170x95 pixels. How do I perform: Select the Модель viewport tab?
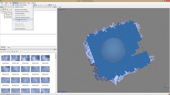60,7
